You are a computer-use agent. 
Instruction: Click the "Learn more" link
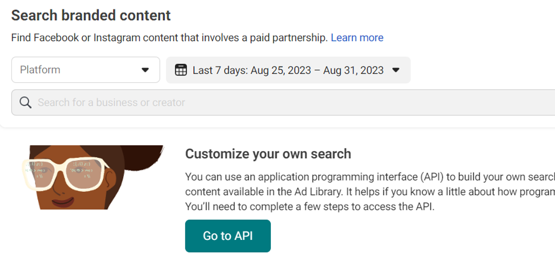tap(357, 37)
